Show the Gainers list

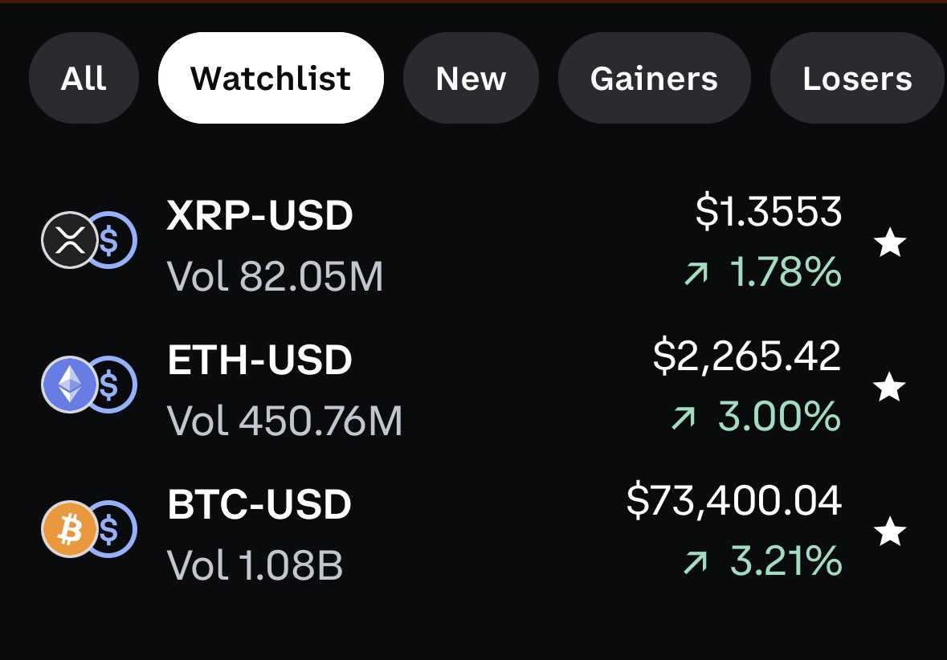click(x=654, y=79)
